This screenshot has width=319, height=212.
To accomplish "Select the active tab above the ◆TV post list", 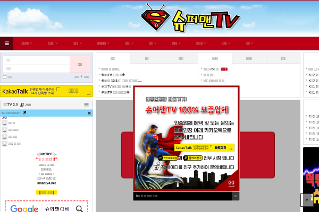I will (113, 58).
